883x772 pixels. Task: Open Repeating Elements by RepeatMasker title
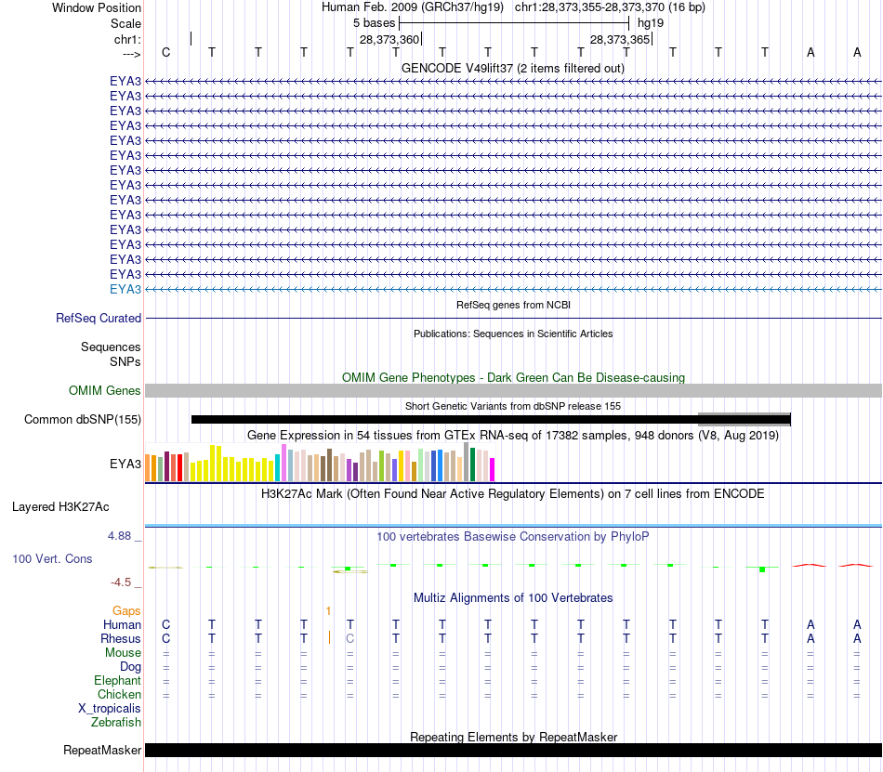coord(513,737)
